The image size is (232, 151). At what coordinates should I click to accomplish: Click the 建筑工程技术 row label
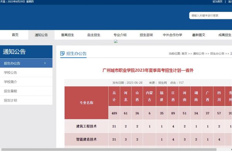point(86,126)
